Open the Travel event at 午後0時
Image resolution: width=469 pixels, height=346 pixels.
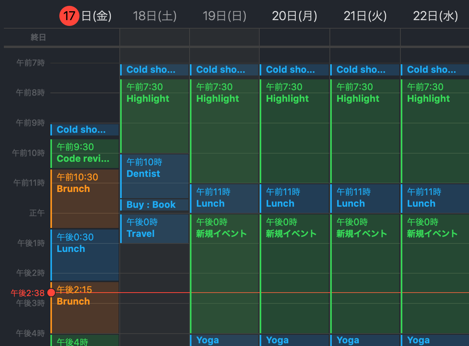click(x=154, y=228)
